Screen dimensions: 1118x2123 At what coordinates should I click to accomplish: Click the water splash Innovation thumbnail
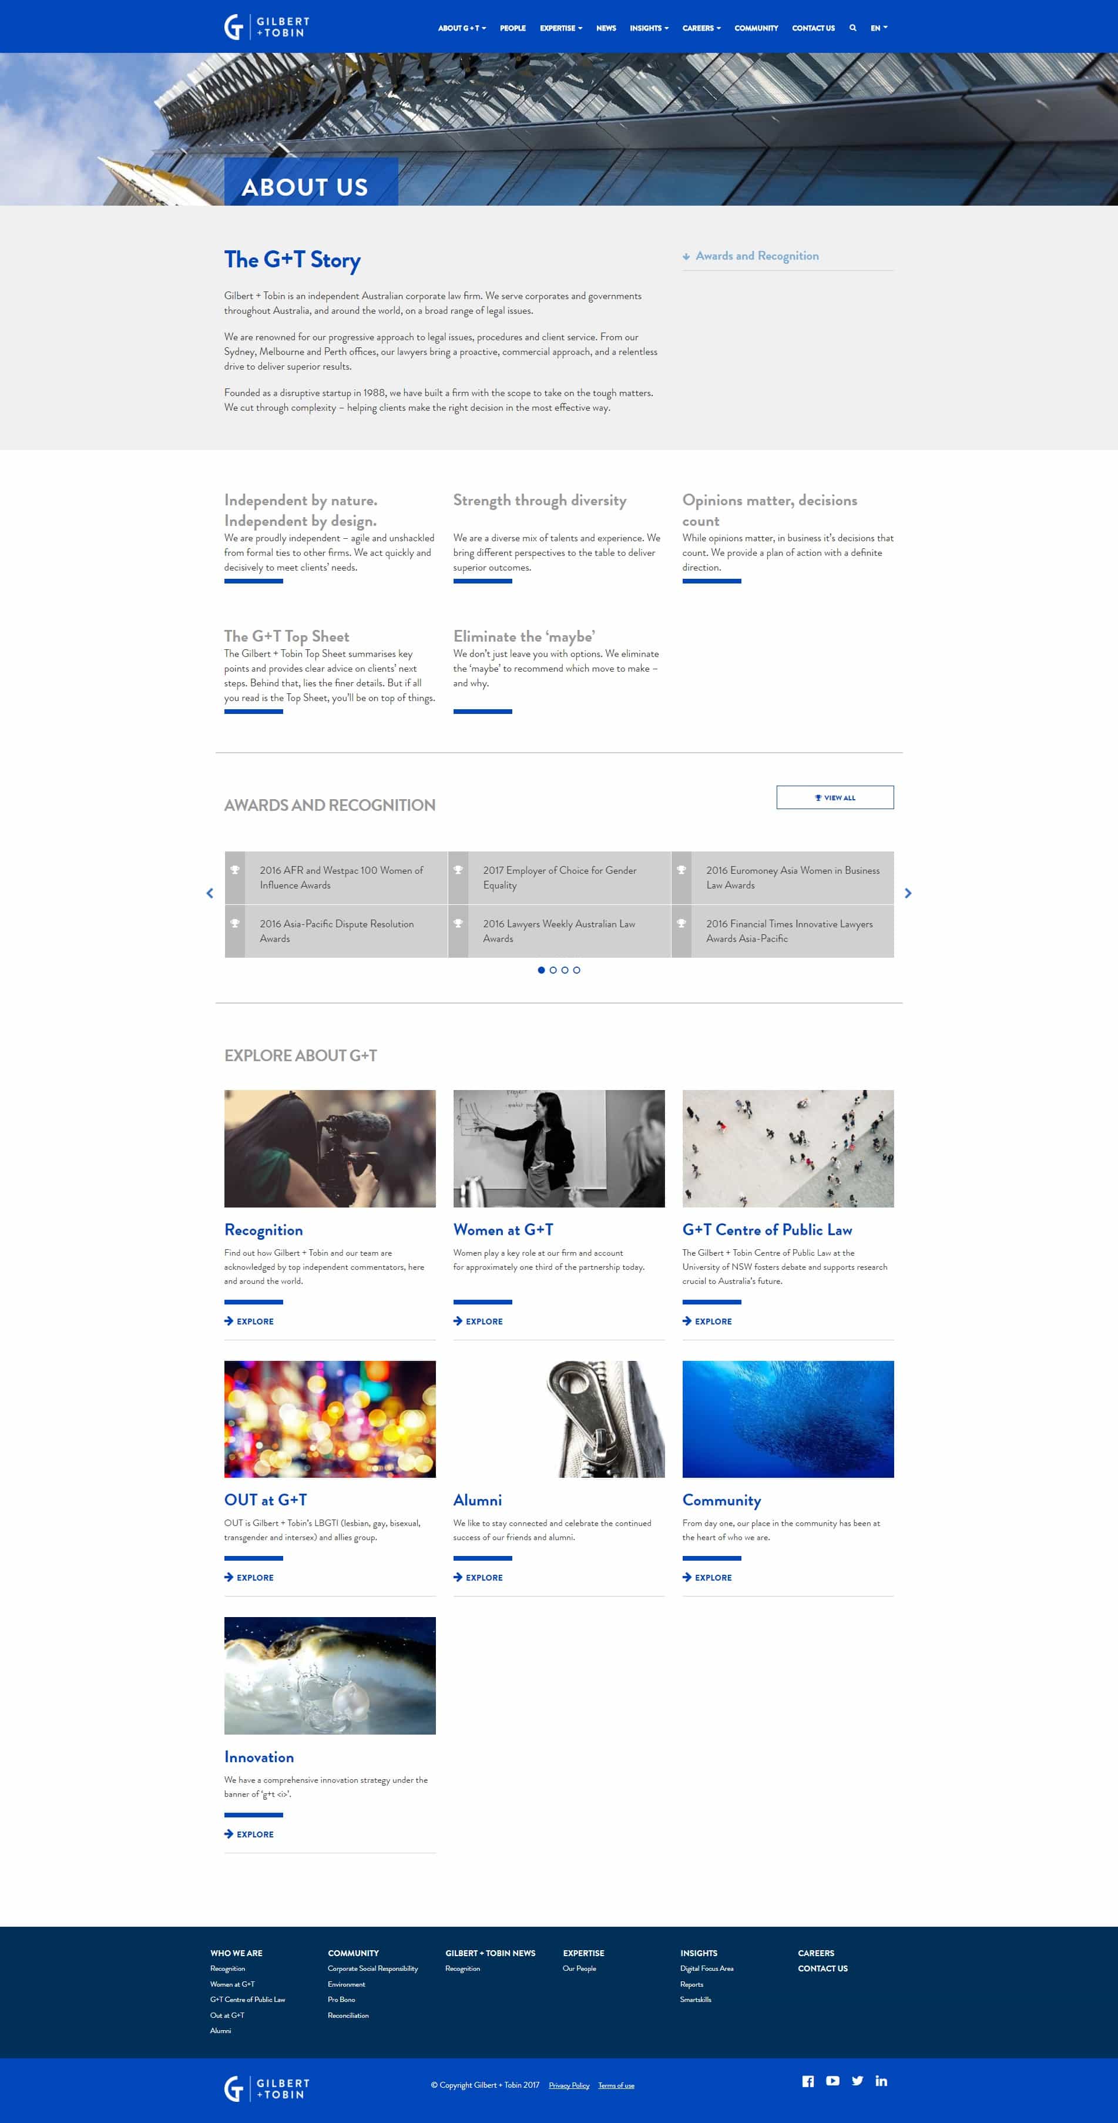pos(330,1675)
